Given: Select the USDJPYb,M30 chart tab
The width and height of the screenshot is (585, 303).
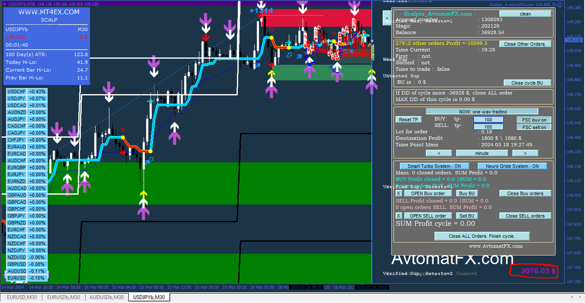Looking at the screenshot, I should (x=149, y=297).
